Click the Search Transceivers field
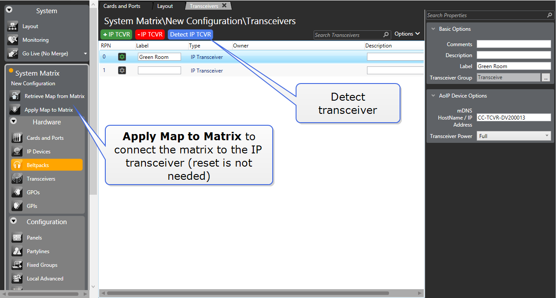The image size is (556, 298). point(348,35)
